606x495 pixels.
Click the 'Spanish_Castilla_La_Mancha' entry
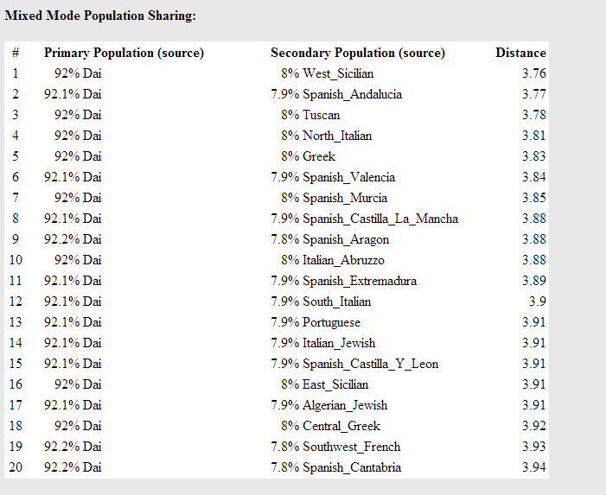[380, 219]
